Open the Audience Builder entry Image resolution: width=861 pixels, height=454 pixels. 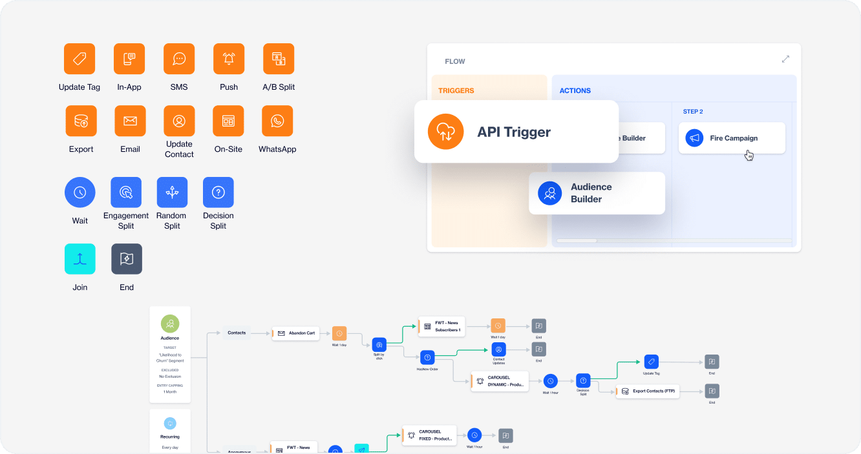[x=596, y=192]
